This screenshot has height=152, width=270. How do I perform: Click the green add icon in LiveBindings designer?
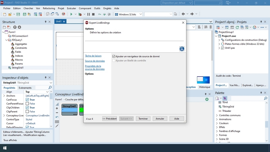207,99
